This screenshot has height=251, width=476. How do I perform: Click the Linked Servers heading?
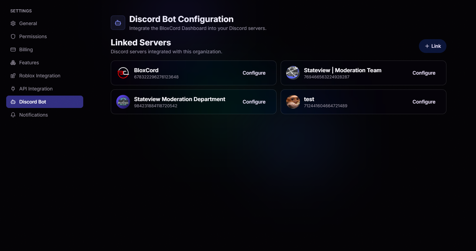pyautogui.click(x=141, y=43)
